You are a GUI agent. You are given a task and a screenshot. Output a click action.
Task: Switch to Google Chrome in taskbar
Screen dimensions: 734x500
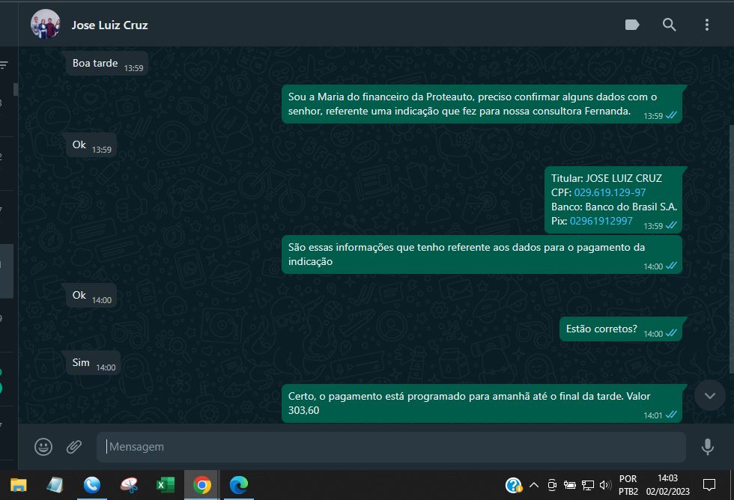(201, 485)
